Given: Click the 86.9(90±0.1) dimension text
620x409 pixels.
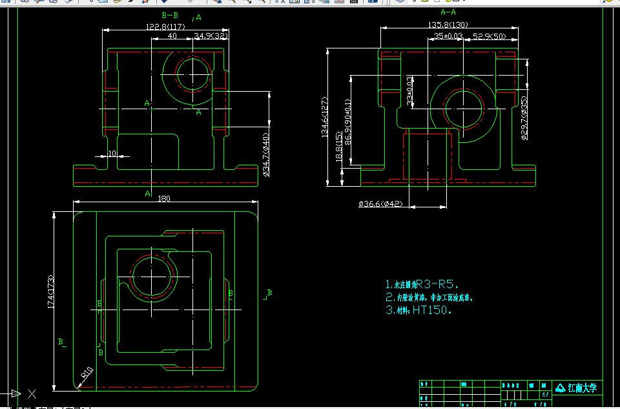Looking at the screenshot, I should 348,122.
